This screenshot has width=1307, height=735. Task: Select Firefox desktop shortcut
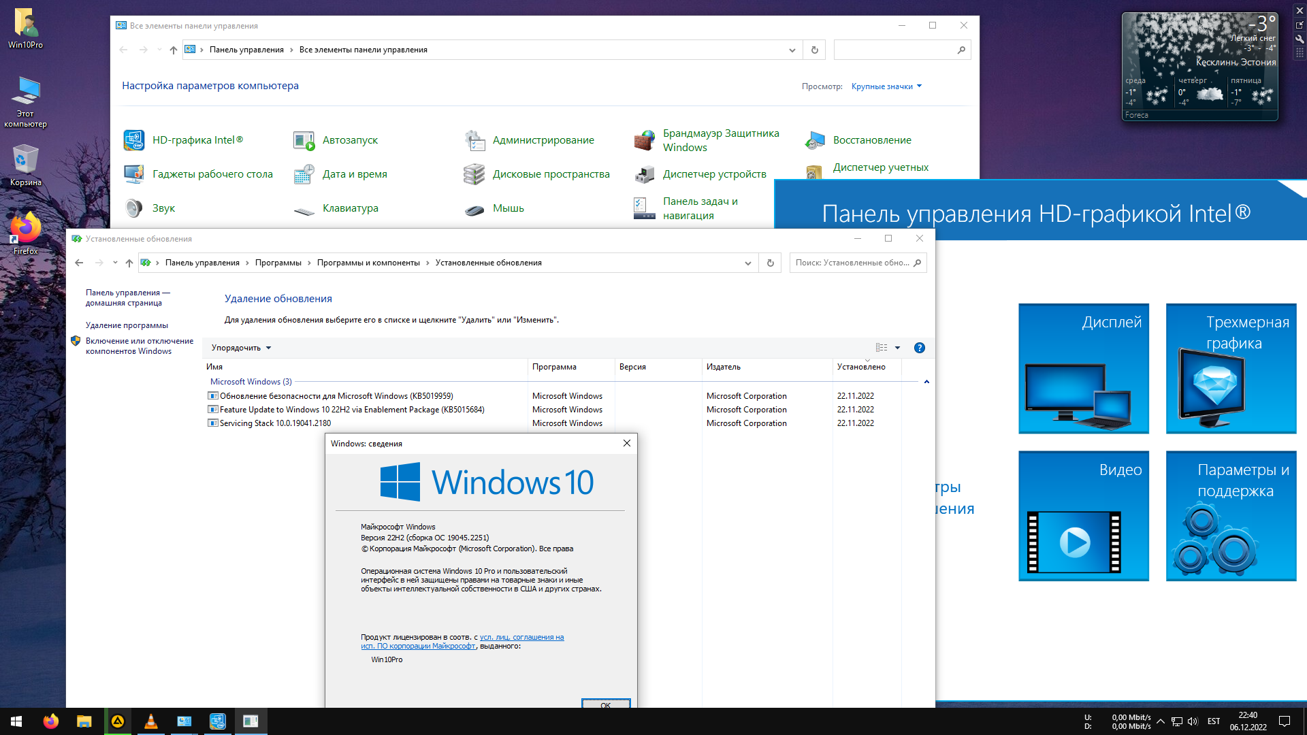pos(26,234)
